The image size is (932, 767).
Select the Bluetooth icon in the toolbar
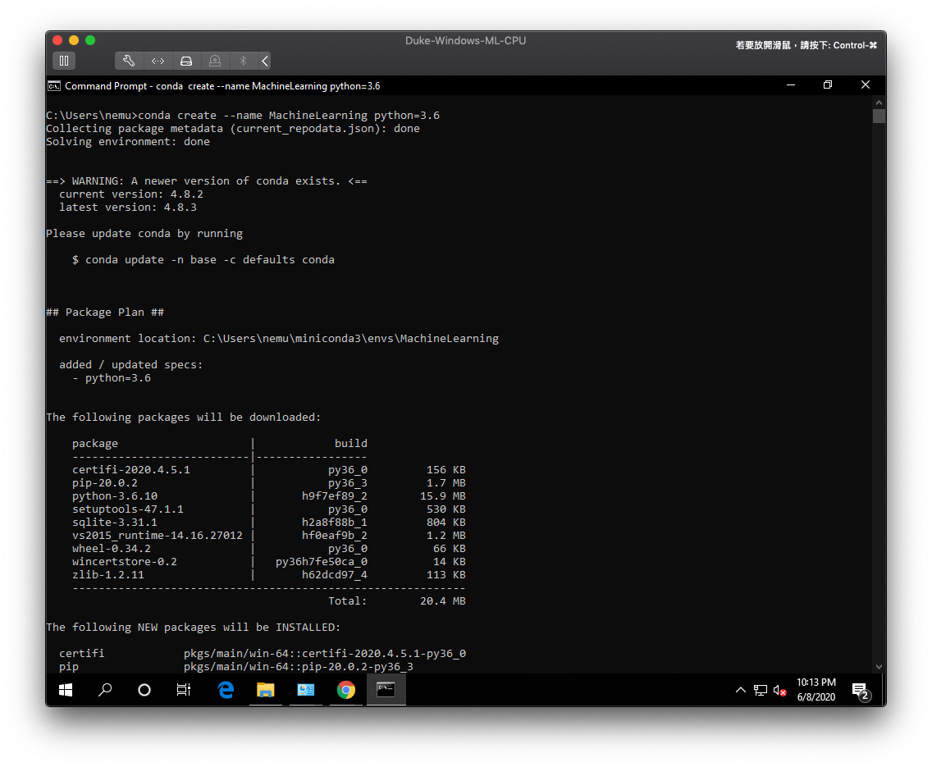click(x=243, y=60)
